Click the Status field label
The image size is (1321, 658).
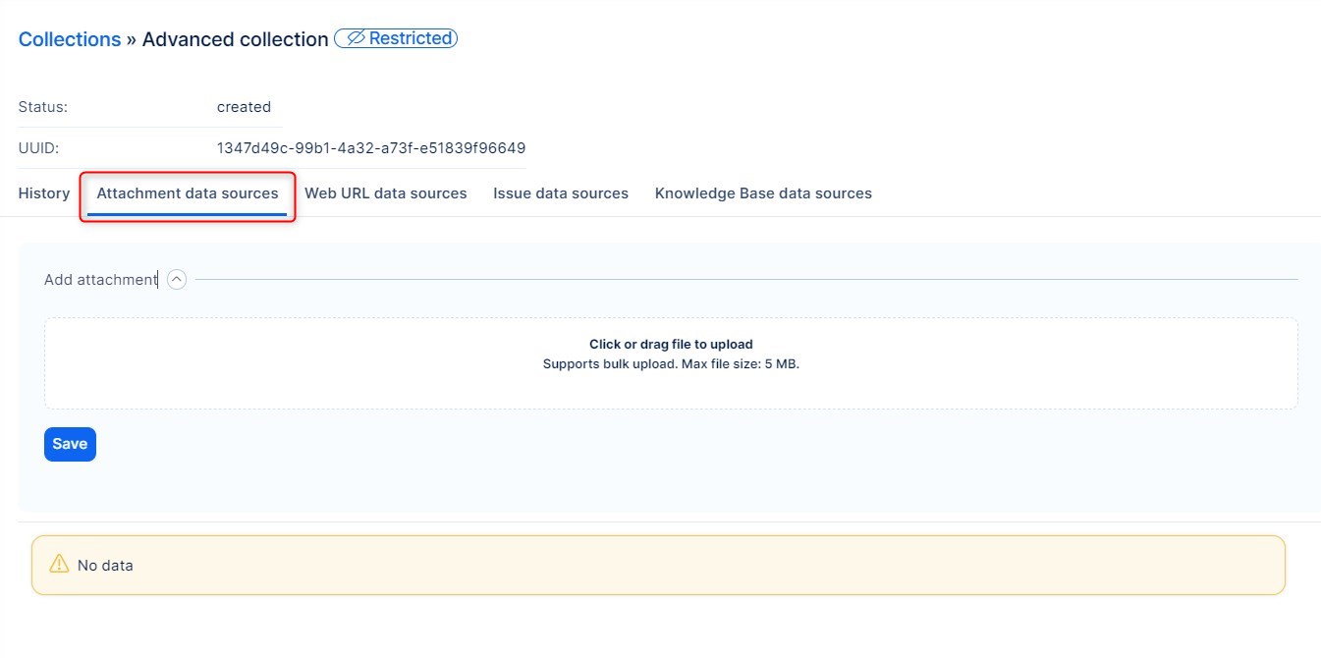click(43, 107)
